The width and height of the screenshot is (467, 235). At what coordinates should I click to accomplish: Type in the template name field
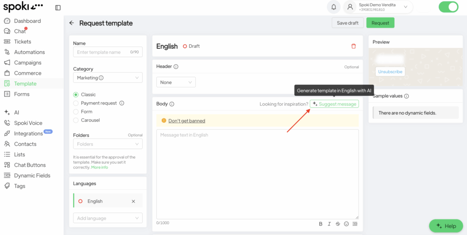pyautogui.click(x=103, y=52)
